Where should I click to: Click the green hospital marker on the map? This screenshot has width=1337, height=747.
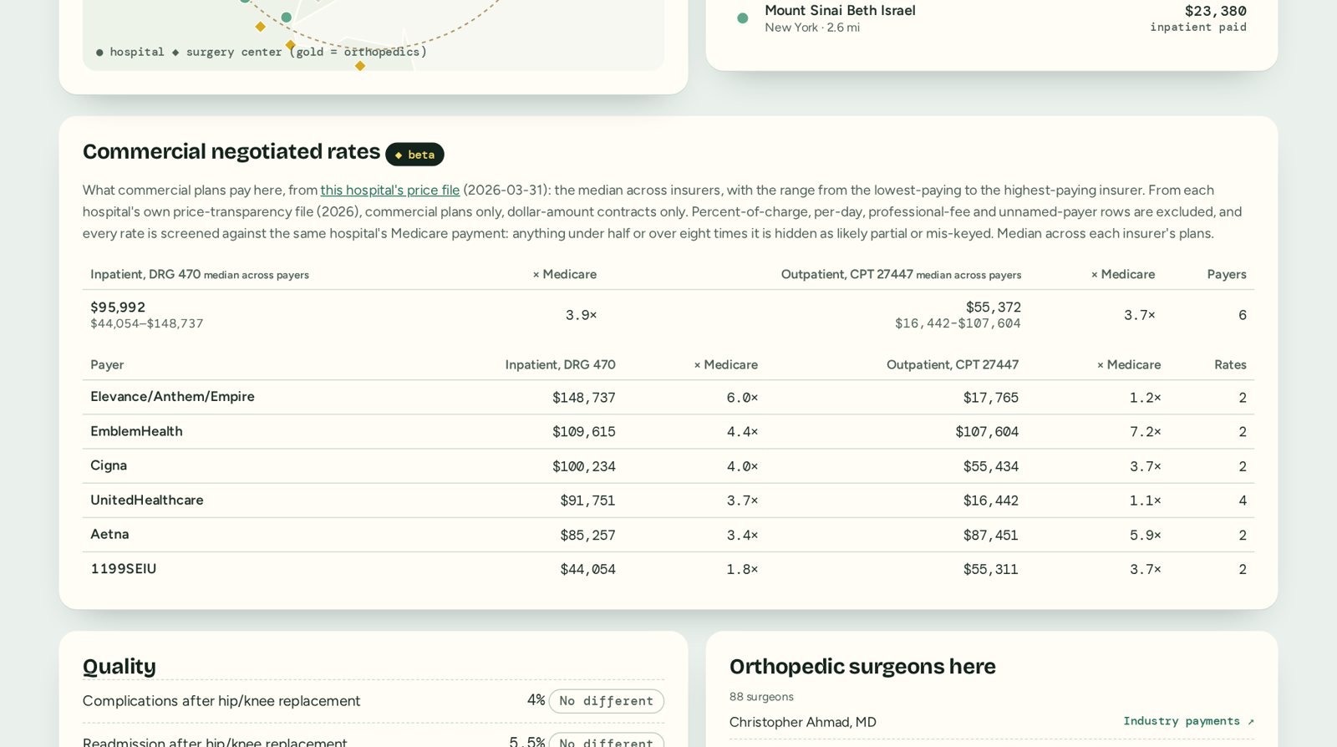point(287,17)
